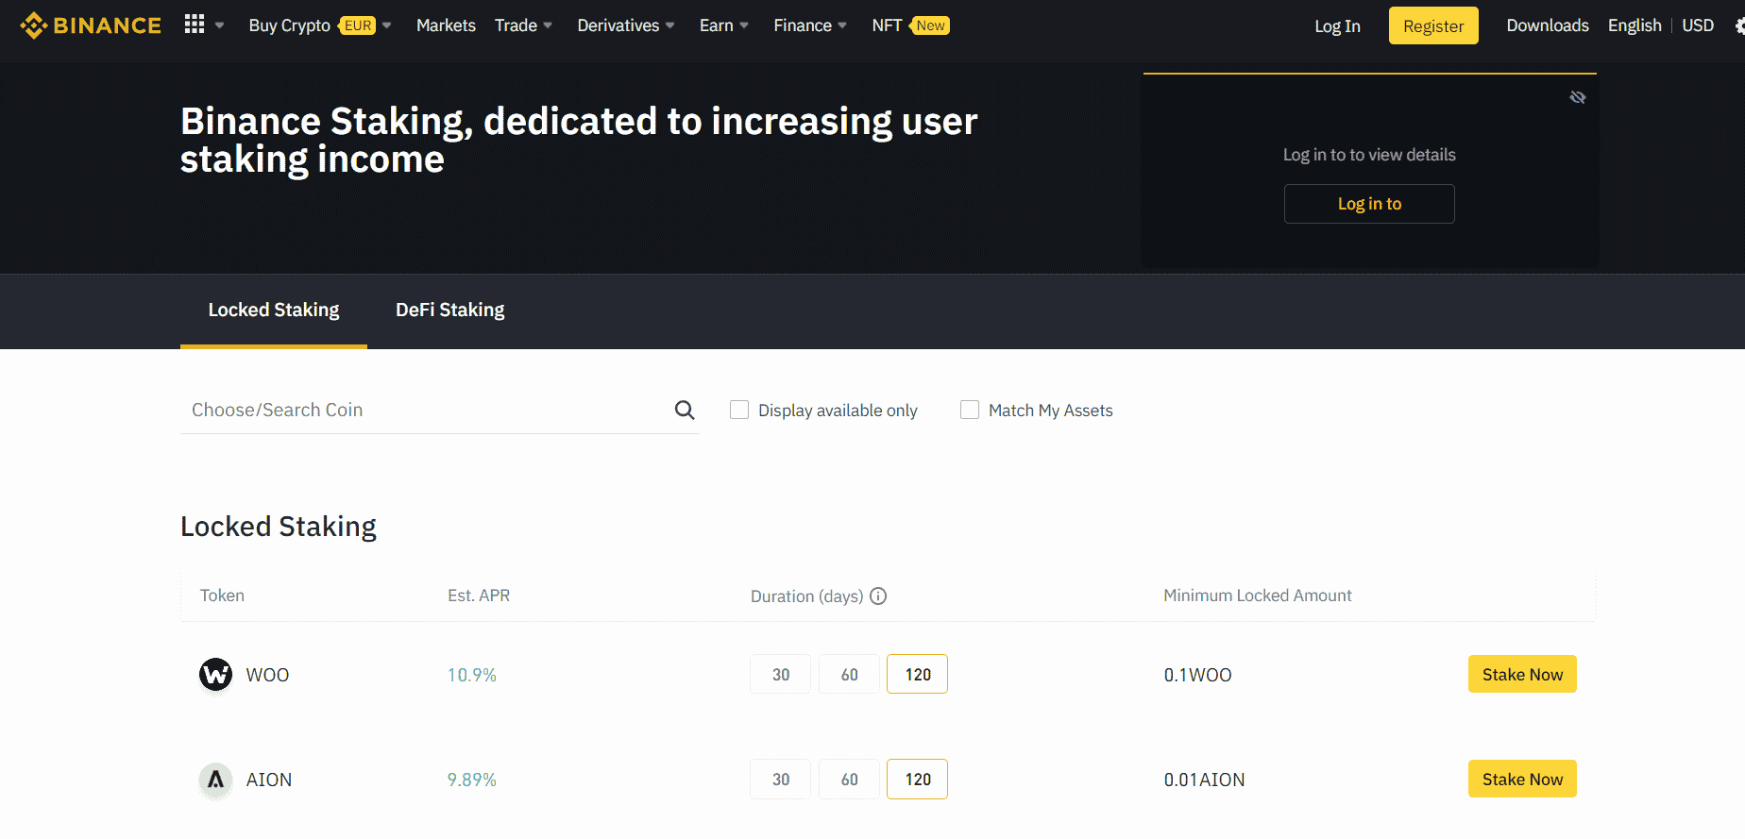1745x839 pixels.
Task: Select 60-day duration for AION
Action: click(850, 780)
